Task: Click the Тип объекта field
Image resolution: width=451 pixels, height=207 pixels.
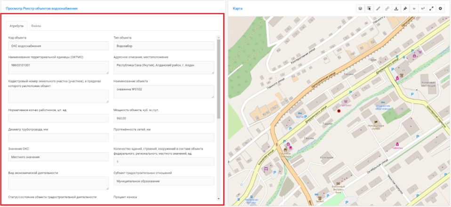Action: 163,46
